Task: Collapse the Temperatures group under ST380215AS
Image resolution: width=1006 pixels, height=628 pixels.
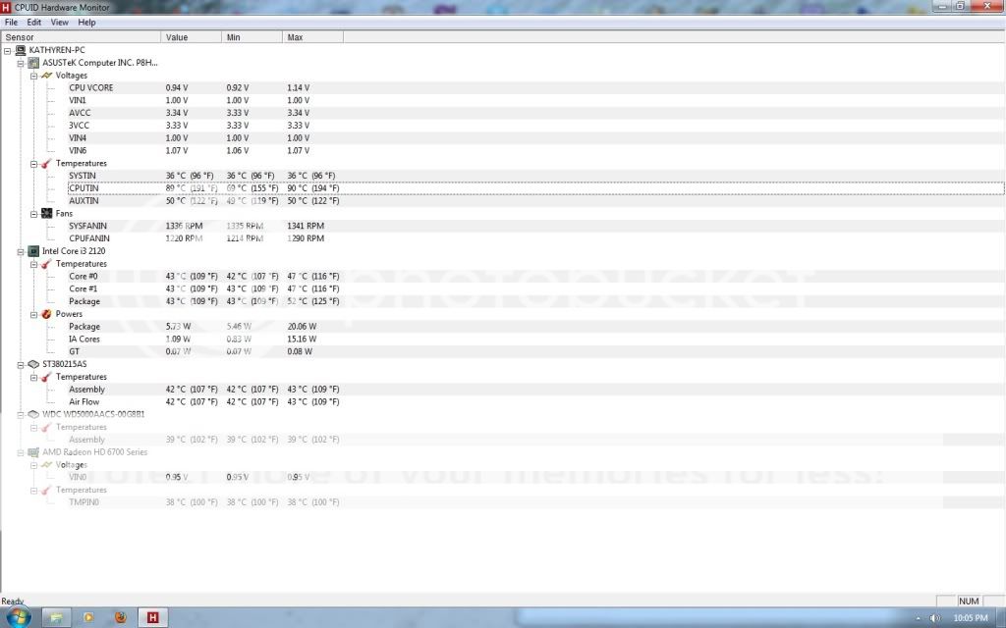Action: point(34,378)
